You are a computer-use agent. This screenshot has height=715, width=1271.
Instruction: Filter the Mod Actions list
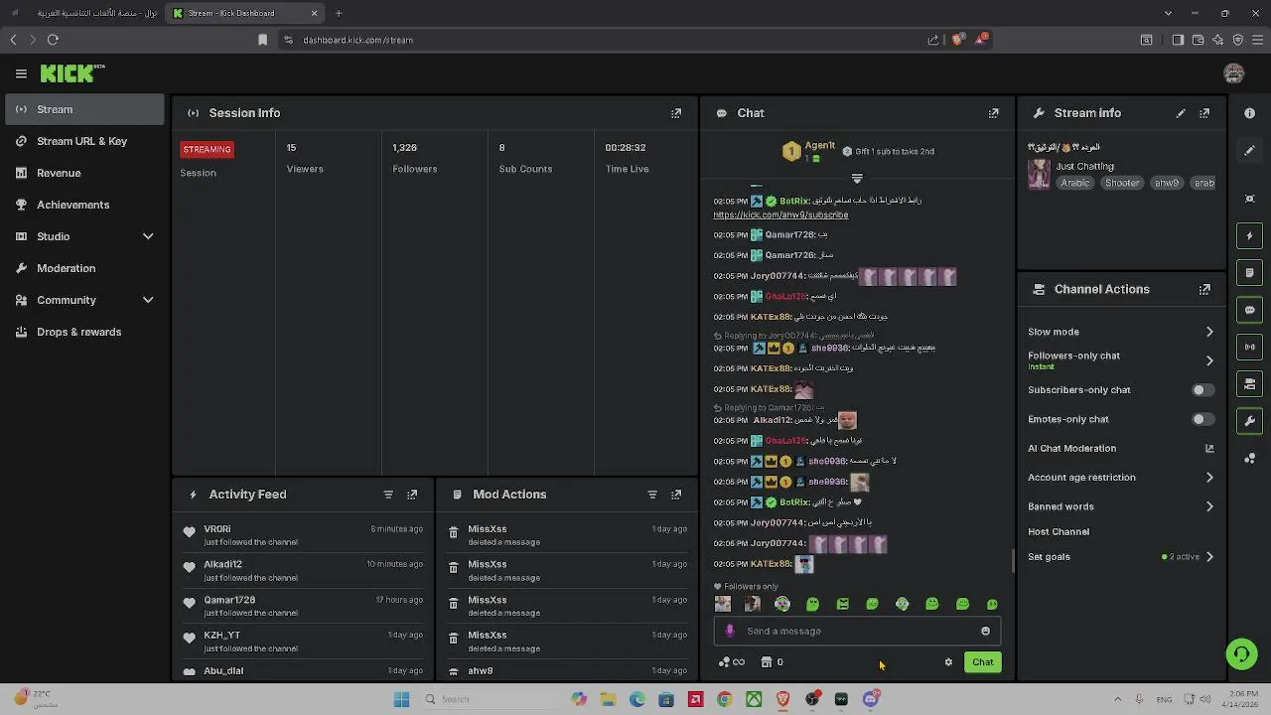tap(652, 495)
